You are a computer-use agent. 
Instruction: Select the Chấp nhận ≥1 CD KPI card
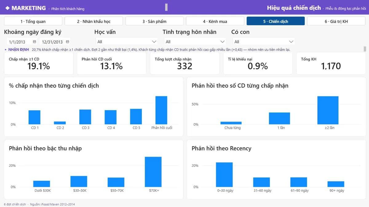pos(39,63)
